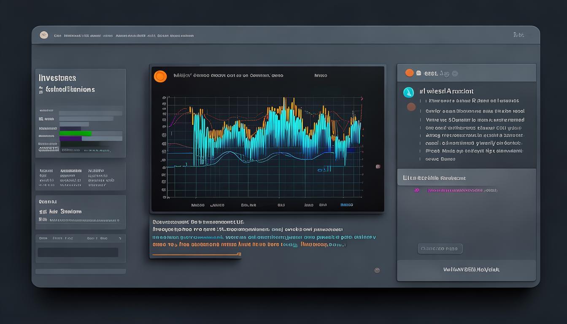Click the dark input field in the lower left panel
567x324 pixels.
(78, 252)
